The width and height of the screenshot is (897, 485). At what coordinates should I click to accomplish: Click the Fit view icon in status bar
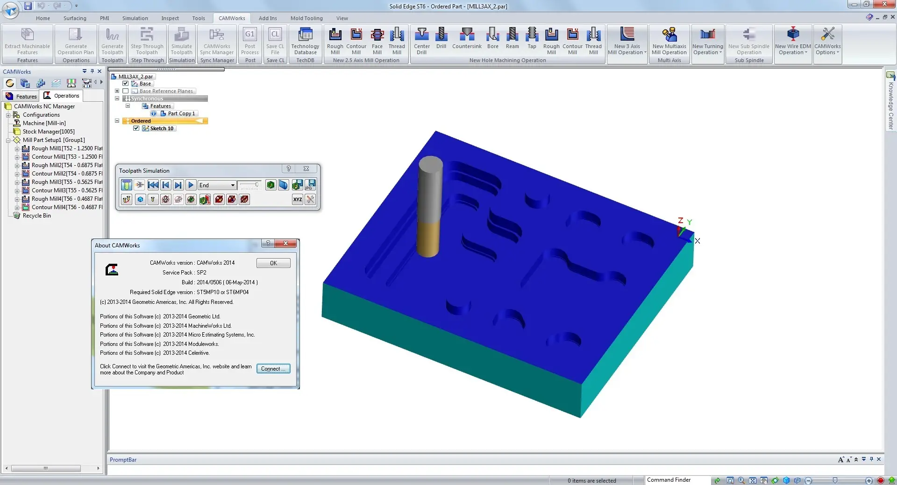coord(753,480)
